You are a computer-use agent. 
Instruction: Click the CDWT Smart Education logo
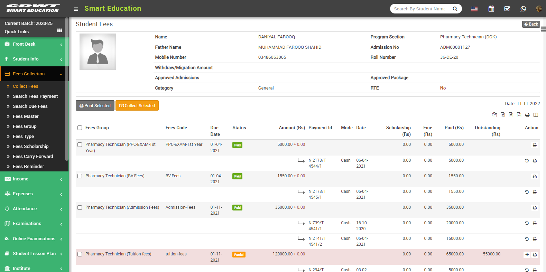pyautogui.click(x=33, y=8)
